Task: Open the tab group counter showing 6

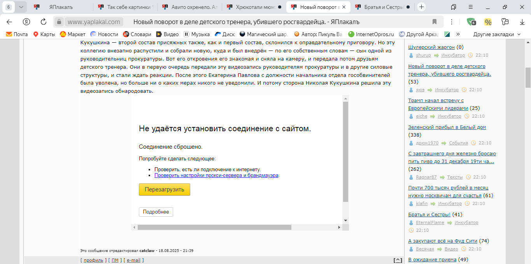Action: (9, 7)
